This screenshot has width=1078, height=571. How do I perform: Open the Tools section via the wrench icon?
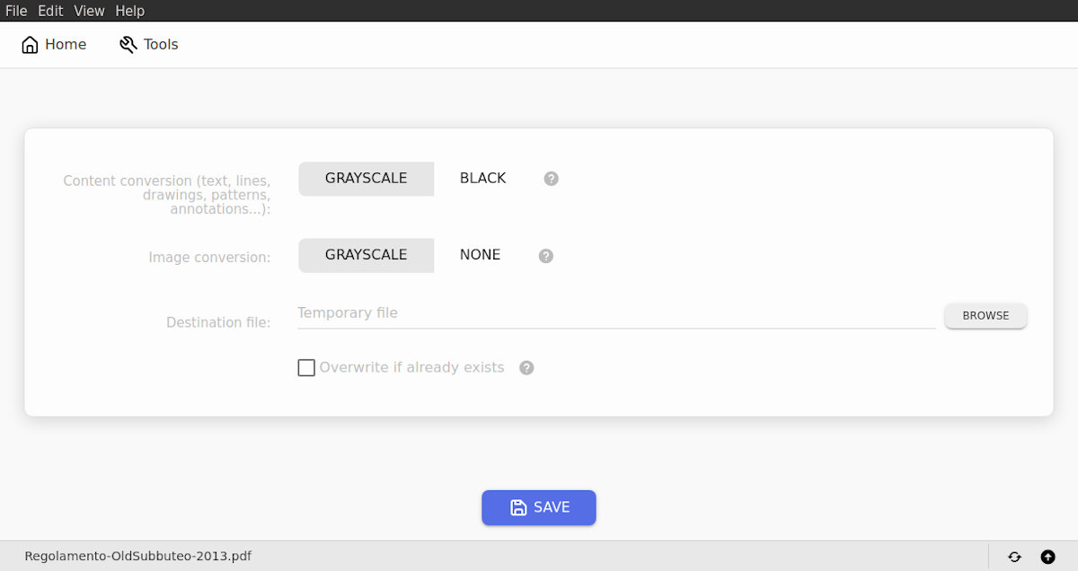126,44
